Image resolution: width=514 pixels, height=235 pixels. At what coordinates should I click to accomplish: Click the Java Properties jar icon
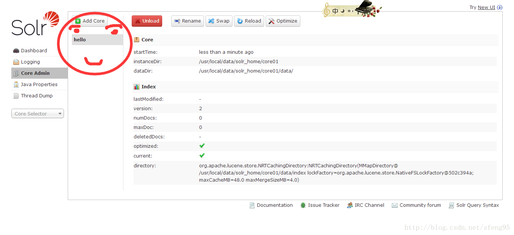point(16,85)
